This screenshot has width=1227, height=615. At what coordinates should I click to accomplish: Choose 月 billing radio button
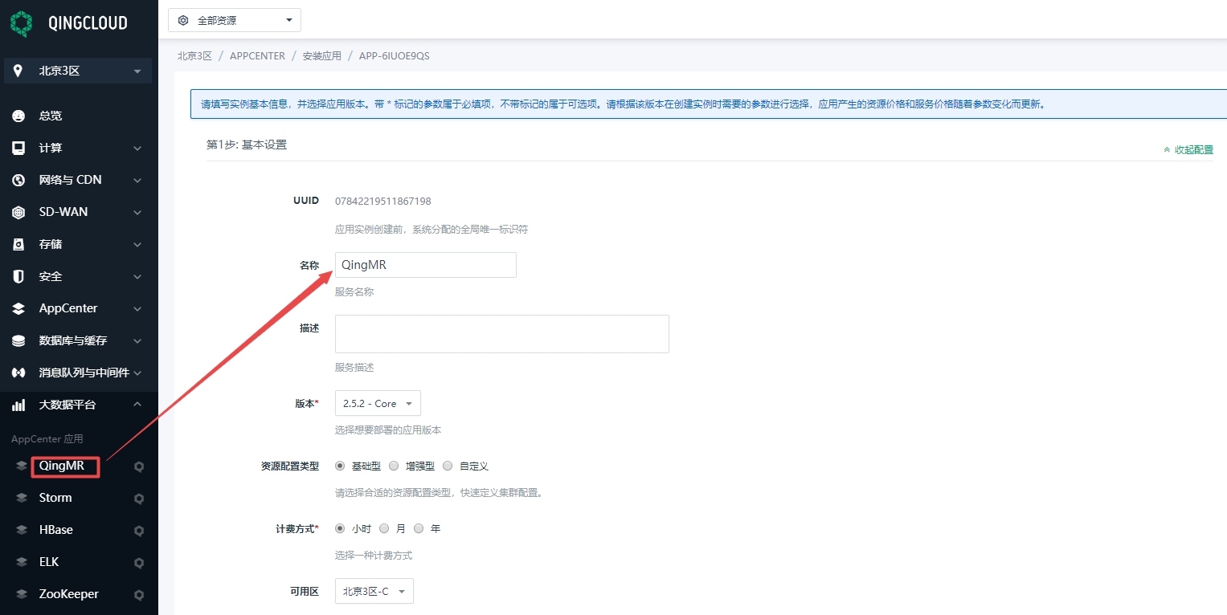(384, 528)
